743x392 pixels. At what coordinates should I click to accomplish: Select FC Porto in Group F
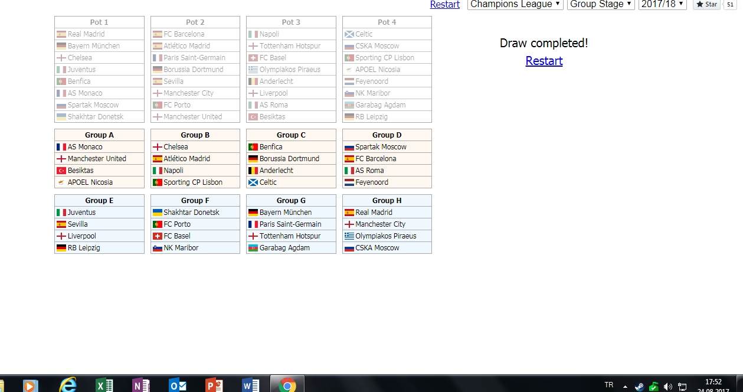click(x=195, y=224)
